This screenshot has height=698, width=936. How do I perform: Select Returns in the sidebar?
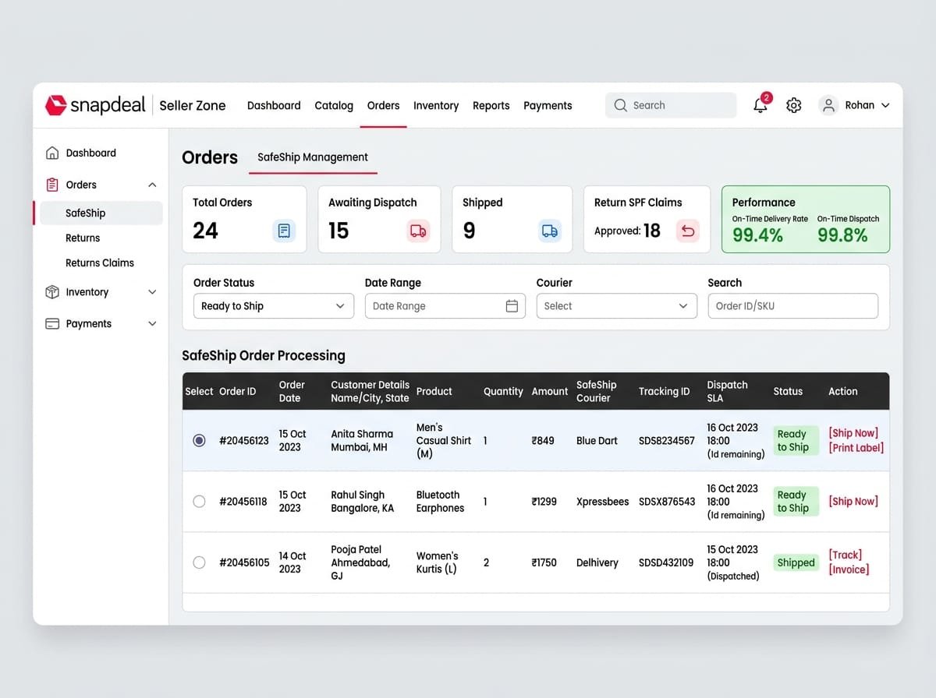point(83,238)
